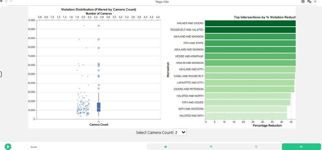Viewport: 322px width, 150px height.
Task: Close the Vega-Lite window
Action: click(x=315, y=2)
